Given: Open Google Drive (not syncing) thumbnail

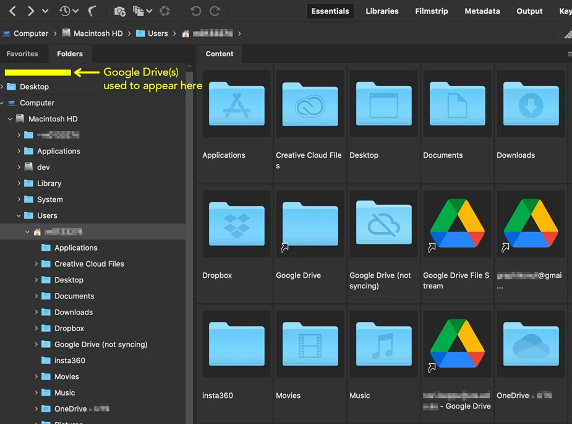Looking at the screenshot, I should [384, 224].
